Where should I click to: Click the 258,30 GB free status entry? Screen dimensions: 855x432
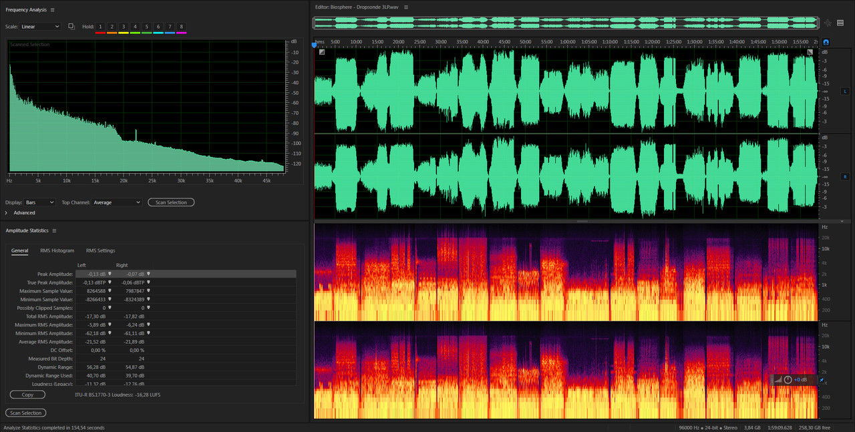pyautogui.click(x=816, y=427)
